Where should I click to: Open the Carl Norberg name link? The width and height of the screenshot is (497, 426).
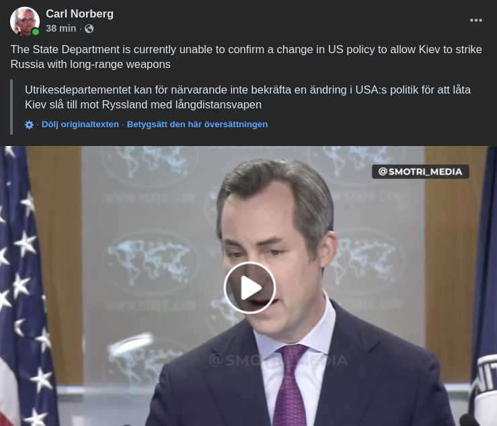click(x=79, y=13)
